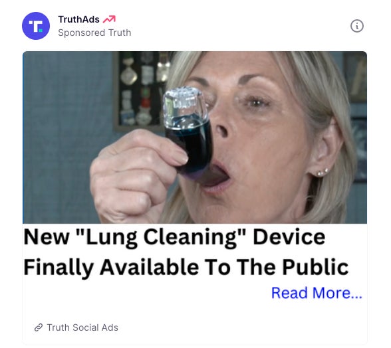
Task: Click the white T letter in the avatar
Action: click(x=36, y=26)
